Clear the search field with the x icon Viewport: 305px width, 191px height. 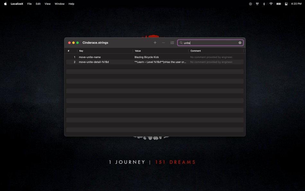tap(240, 43)
